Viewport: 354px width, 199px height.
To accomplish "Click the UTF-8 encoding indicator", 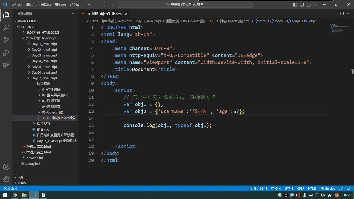I will click(289, 189).
